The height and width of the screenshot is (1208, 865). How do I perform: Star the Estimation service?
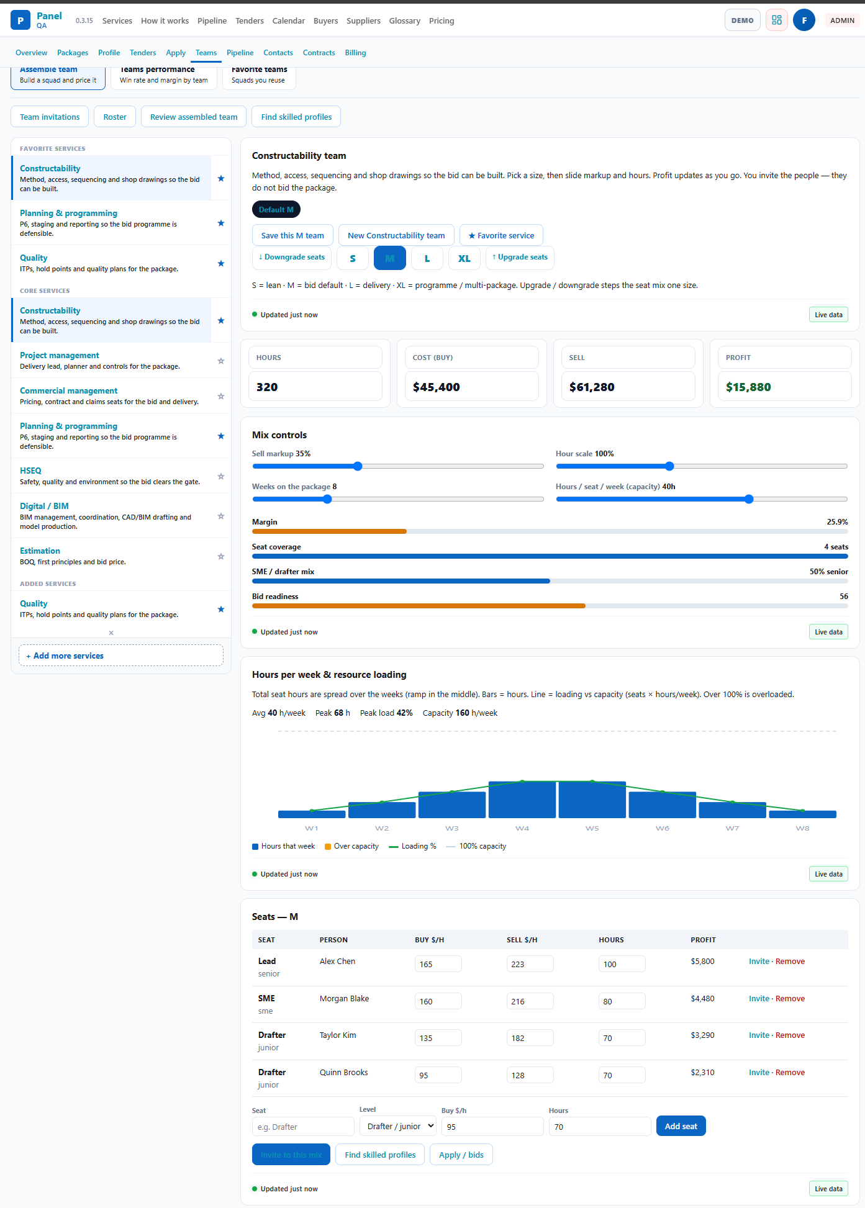[221, 556]
